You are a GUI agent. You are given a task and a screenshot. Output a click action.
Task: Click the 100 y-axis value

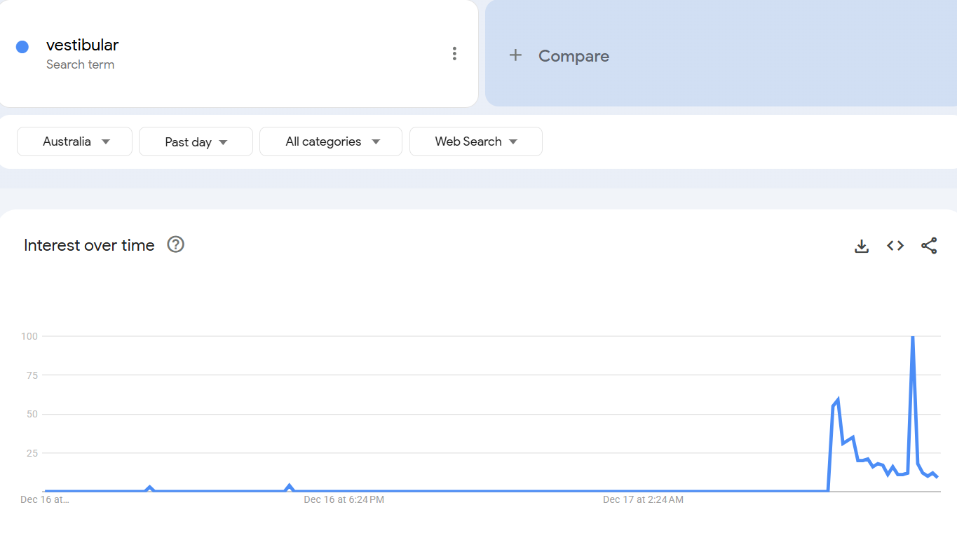tap(29, 336)
